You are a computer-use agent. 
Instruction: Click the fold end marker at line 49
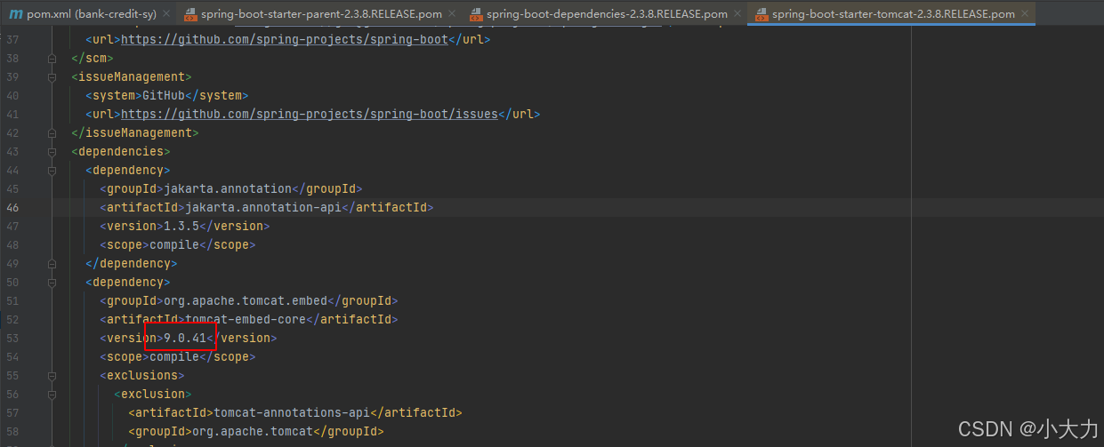click(x=52, y=264)
